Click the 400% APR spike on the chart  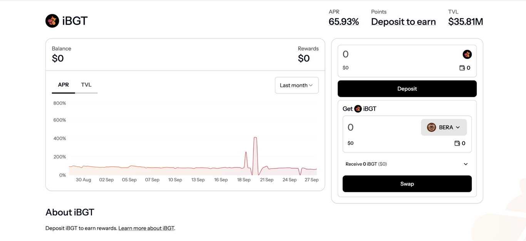coord(255,138)
